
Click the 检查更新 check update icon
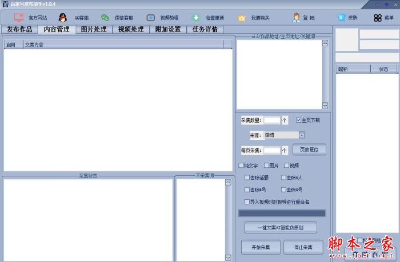[196, 18]
